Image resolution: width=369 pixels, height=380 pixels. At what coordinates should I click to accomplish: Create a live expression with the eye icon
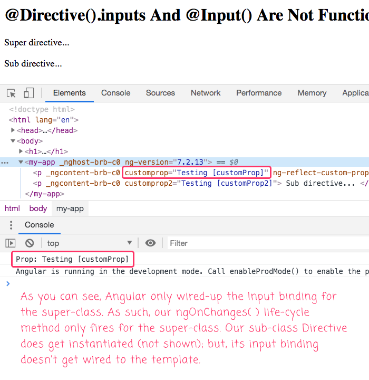[150, 243]
